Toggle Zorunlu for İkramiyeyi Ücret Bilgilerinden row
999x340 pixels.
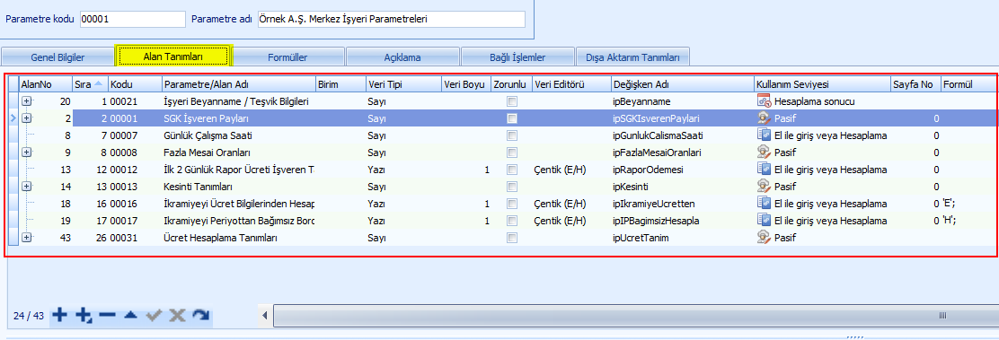point(511,203)
